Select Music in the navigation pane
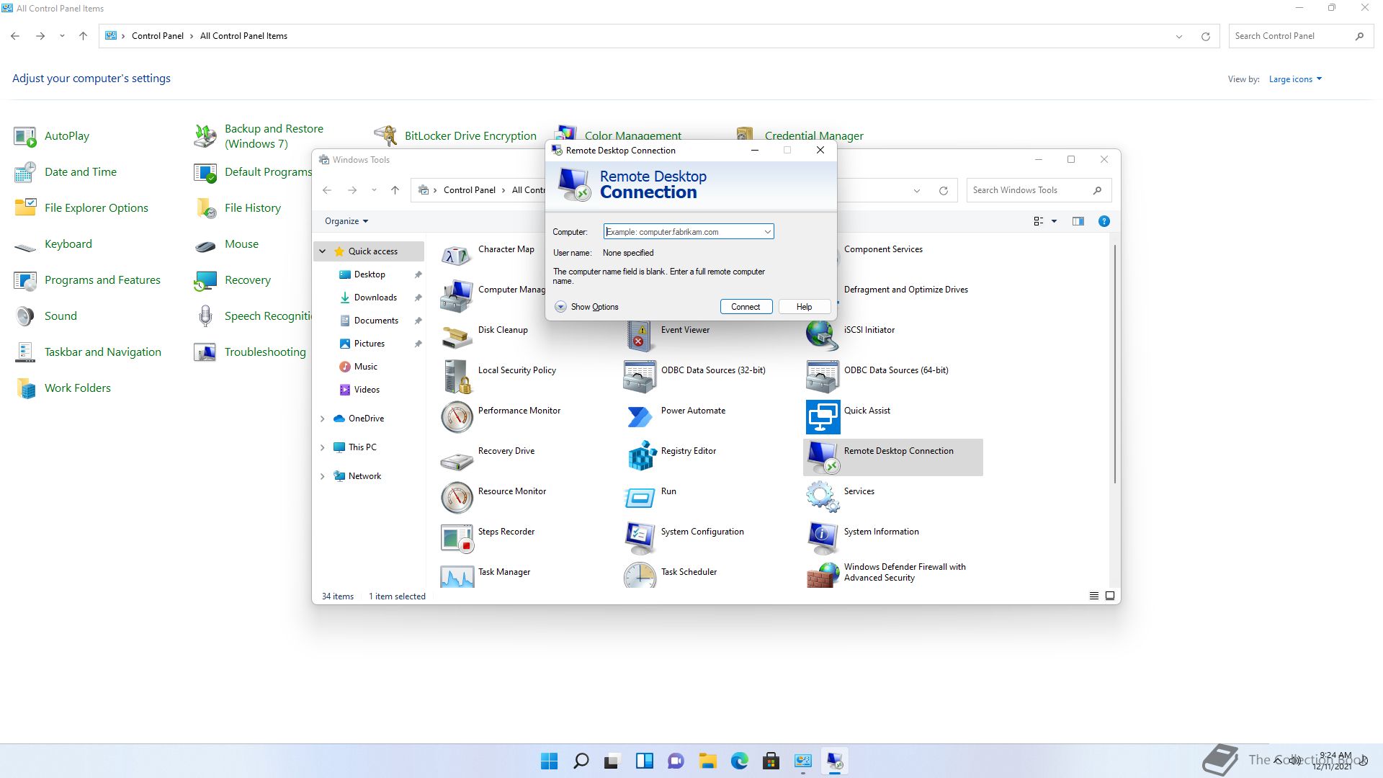 [366, 367]
